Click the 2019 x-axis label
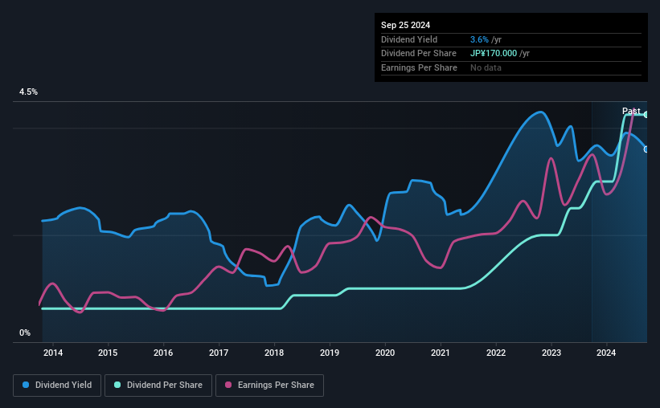This screenshot has width=660, height=408. (330, 353)
